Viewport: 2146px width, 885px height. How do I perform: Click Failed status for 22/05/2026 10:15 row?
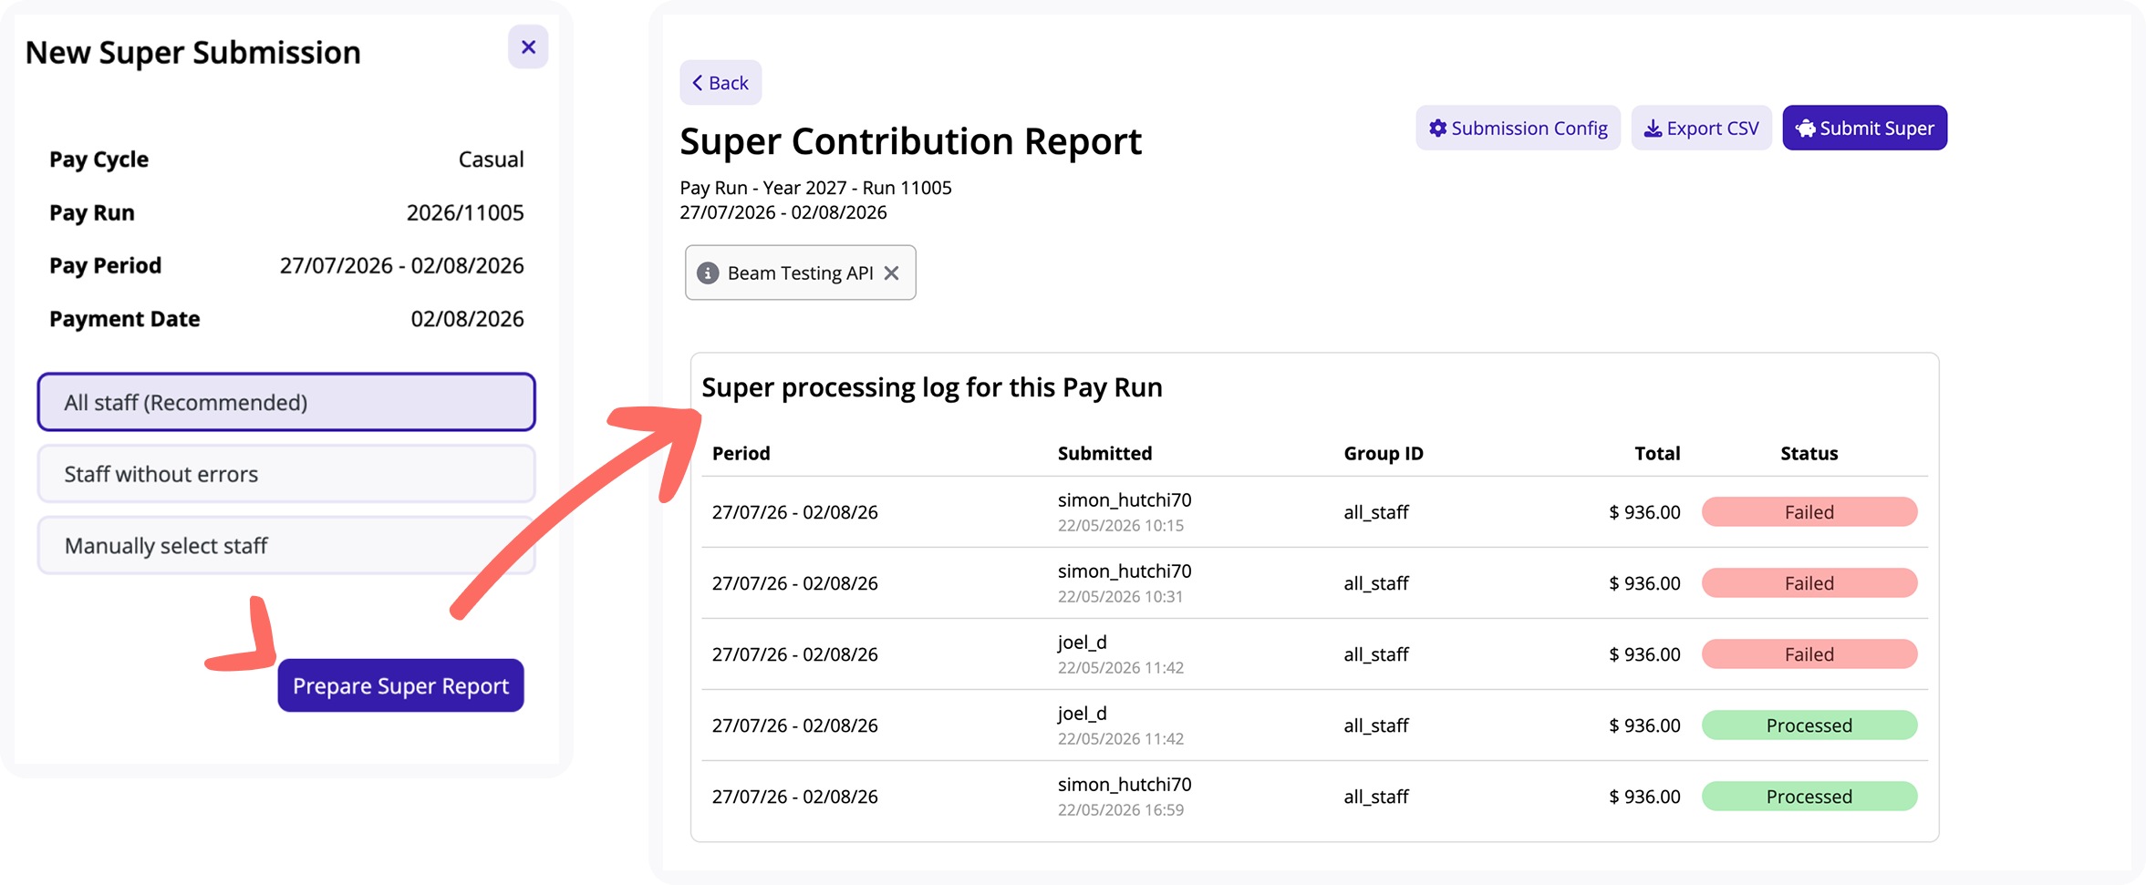click(1809, 511)
